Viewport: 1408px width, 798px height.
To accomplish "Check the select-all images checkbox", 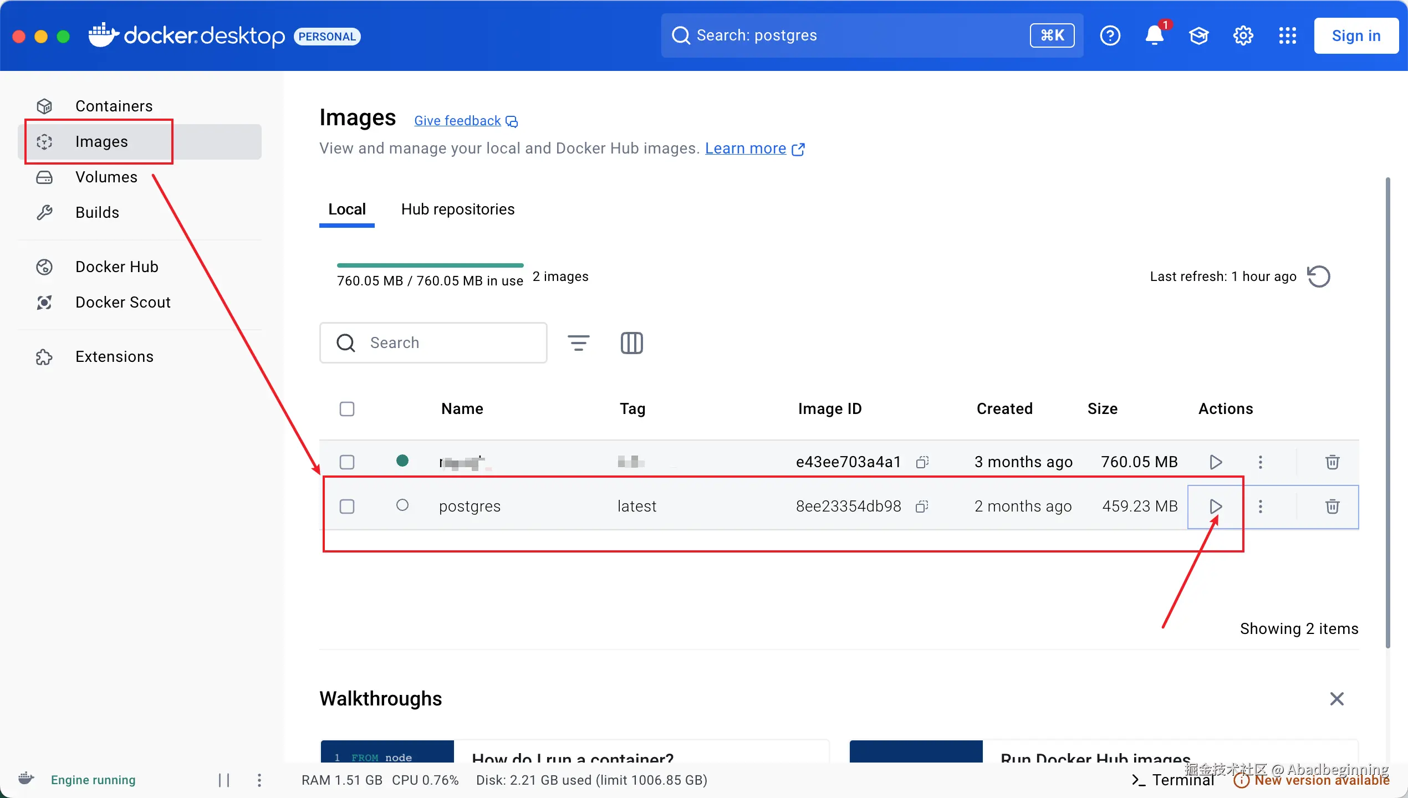I will point(347,409).
